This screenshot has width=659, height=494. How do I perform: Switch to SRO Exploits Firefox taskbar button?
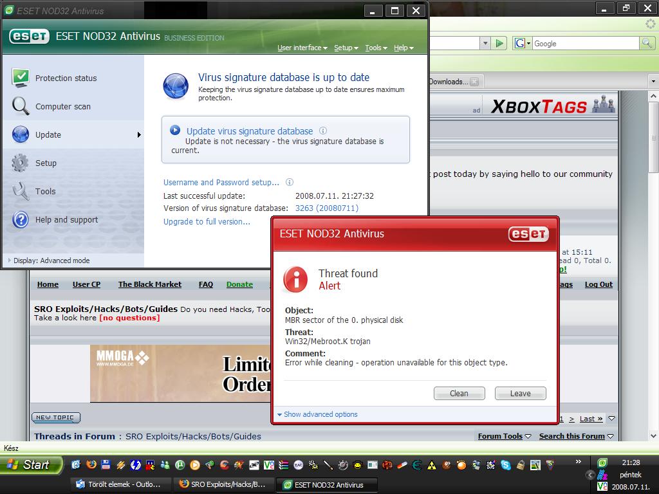[x=224, y=484]
